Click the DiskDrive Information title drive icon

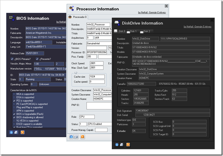coord(117,23)
